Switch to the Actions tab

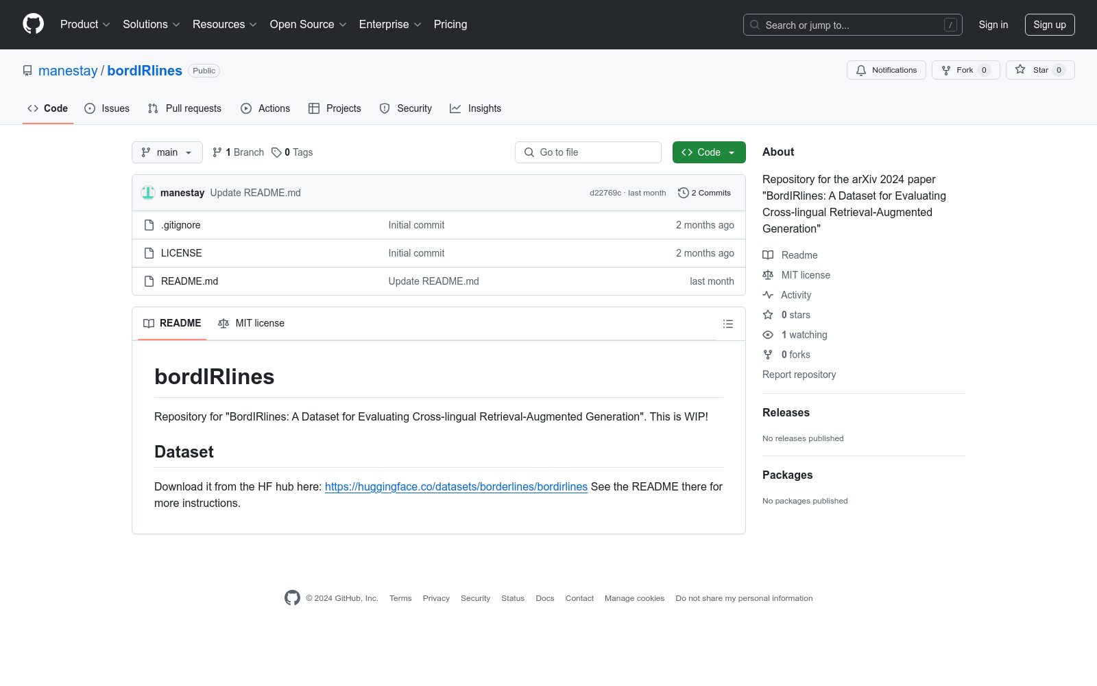[x=265, y=108]
